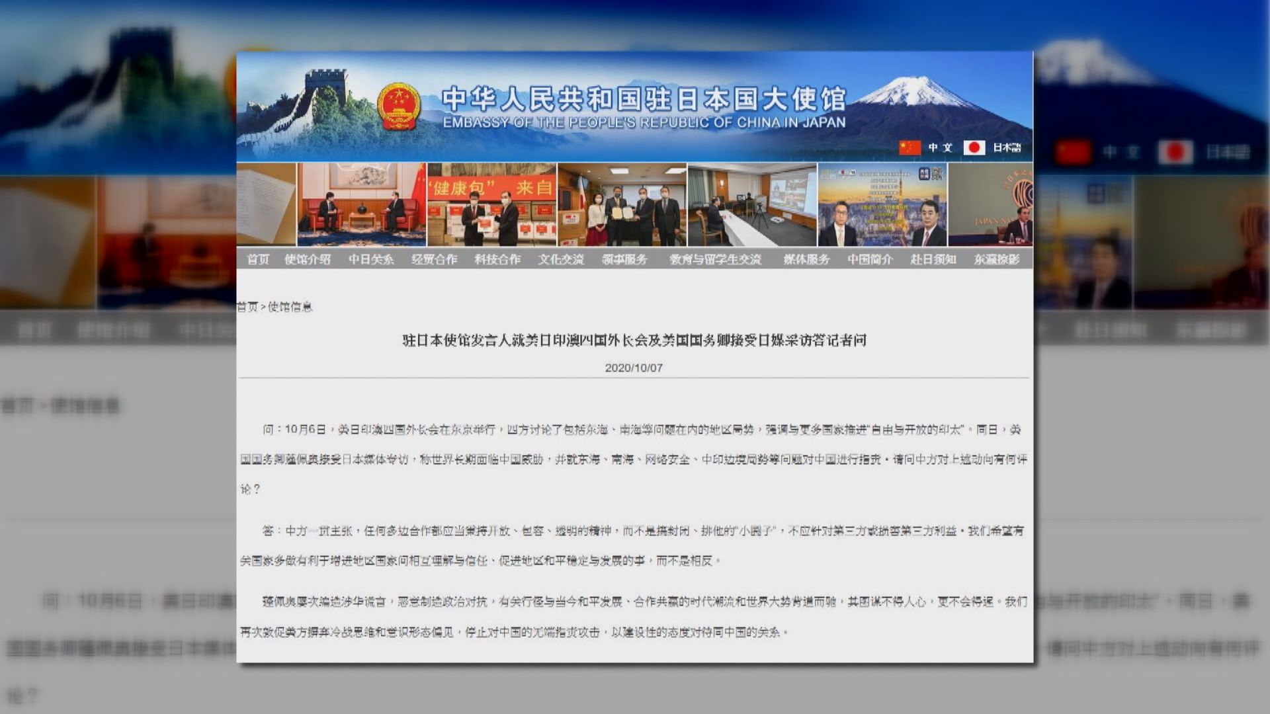This screenshot has height=714, width=1270.
Task: Open 教育与留学生交流 navigation entry
Action: pos(716,260)
